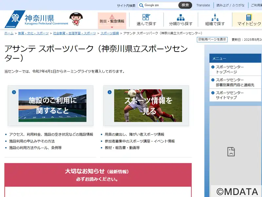Click text 参加者募集中のスポーツ講座・イベント情報

[x=140, y=141]
